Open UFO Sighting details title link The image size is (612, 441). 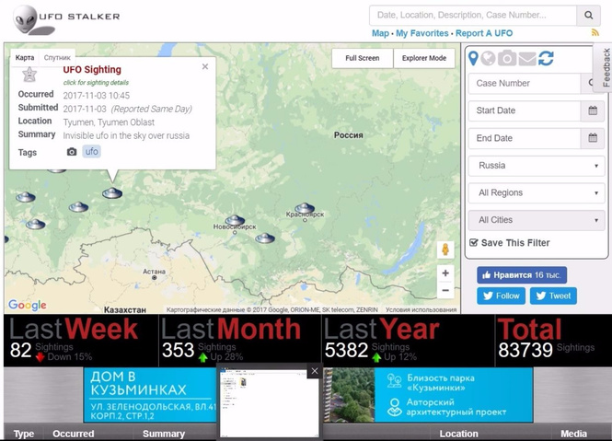92,70
